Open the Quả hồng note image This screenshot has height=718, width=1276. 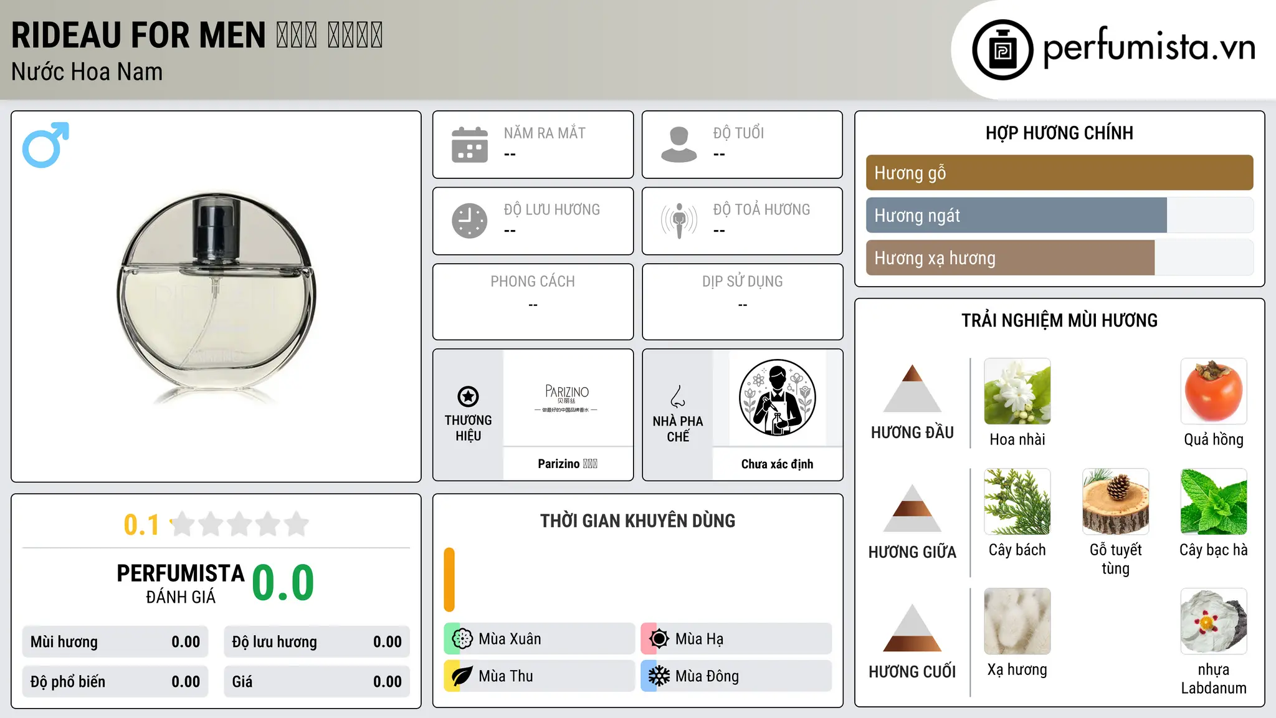coord(1214,391)
